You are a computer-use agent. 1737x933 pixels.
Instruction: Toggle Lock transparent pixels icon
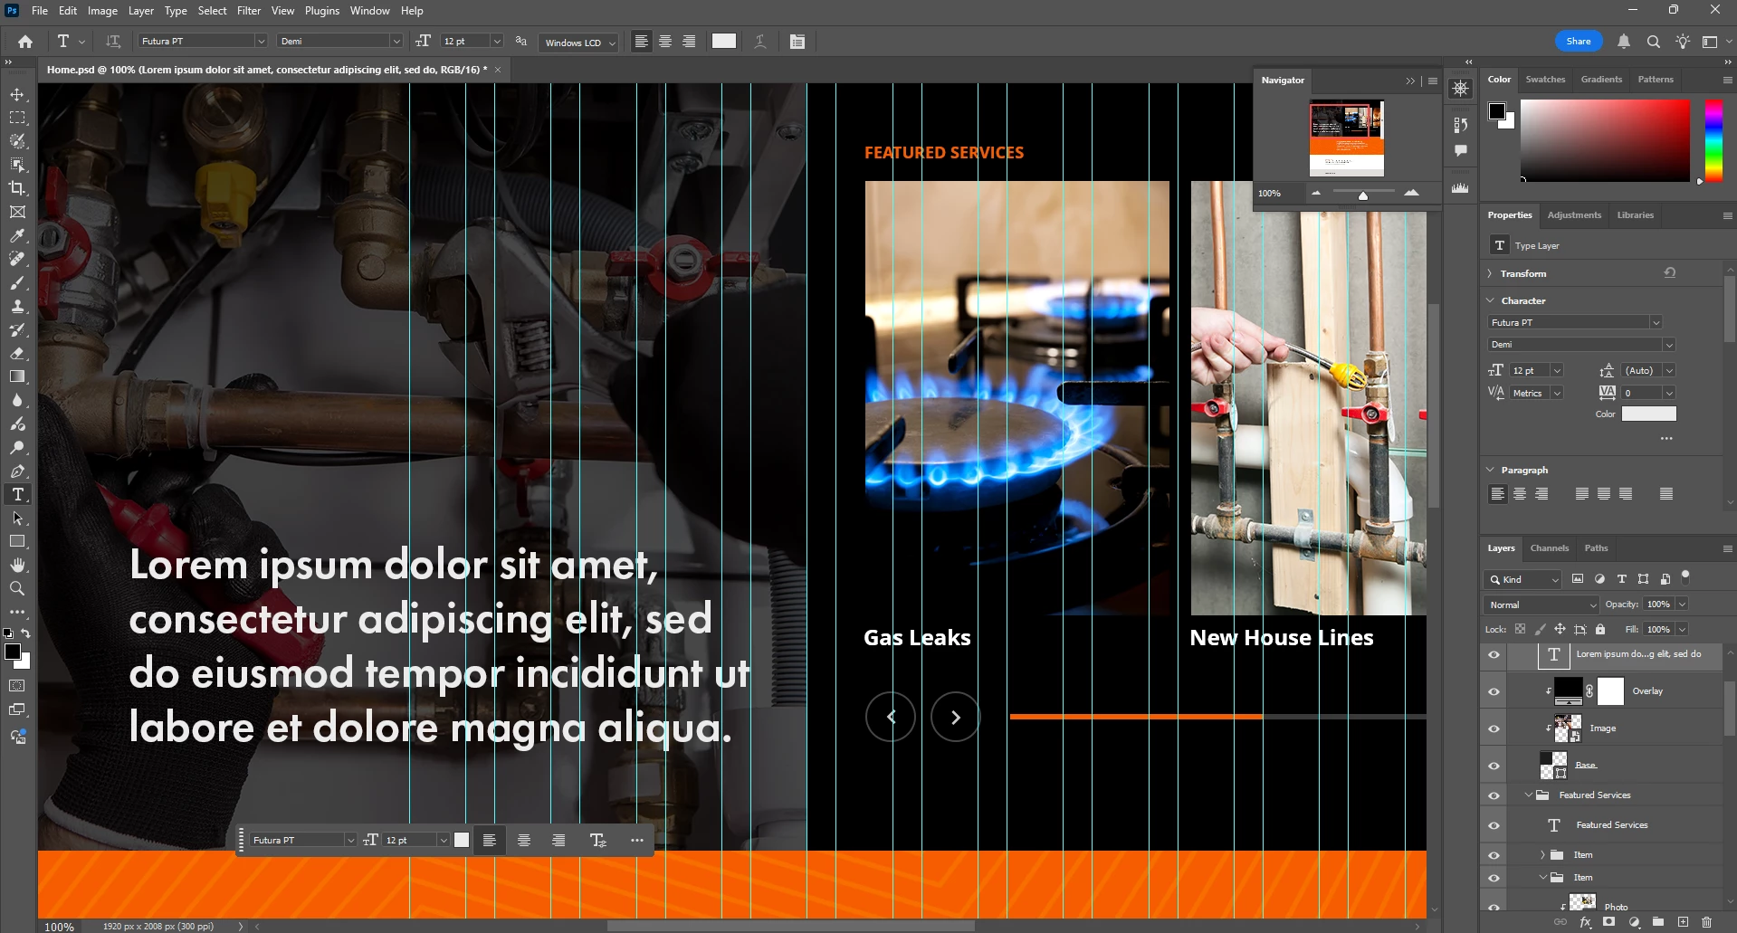1520,629
